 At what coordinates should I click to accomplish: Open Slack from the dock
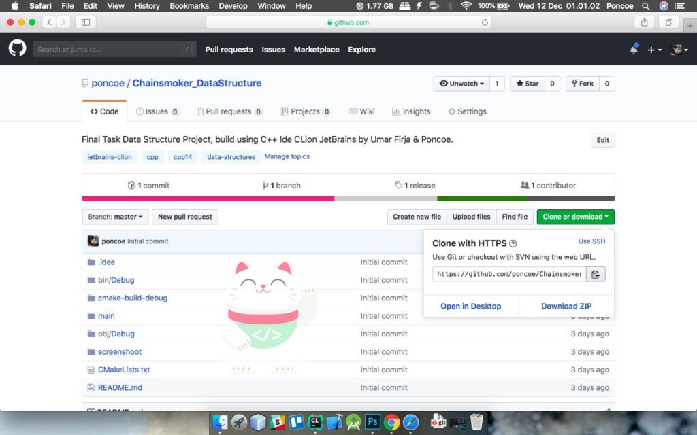coord(277,422)
